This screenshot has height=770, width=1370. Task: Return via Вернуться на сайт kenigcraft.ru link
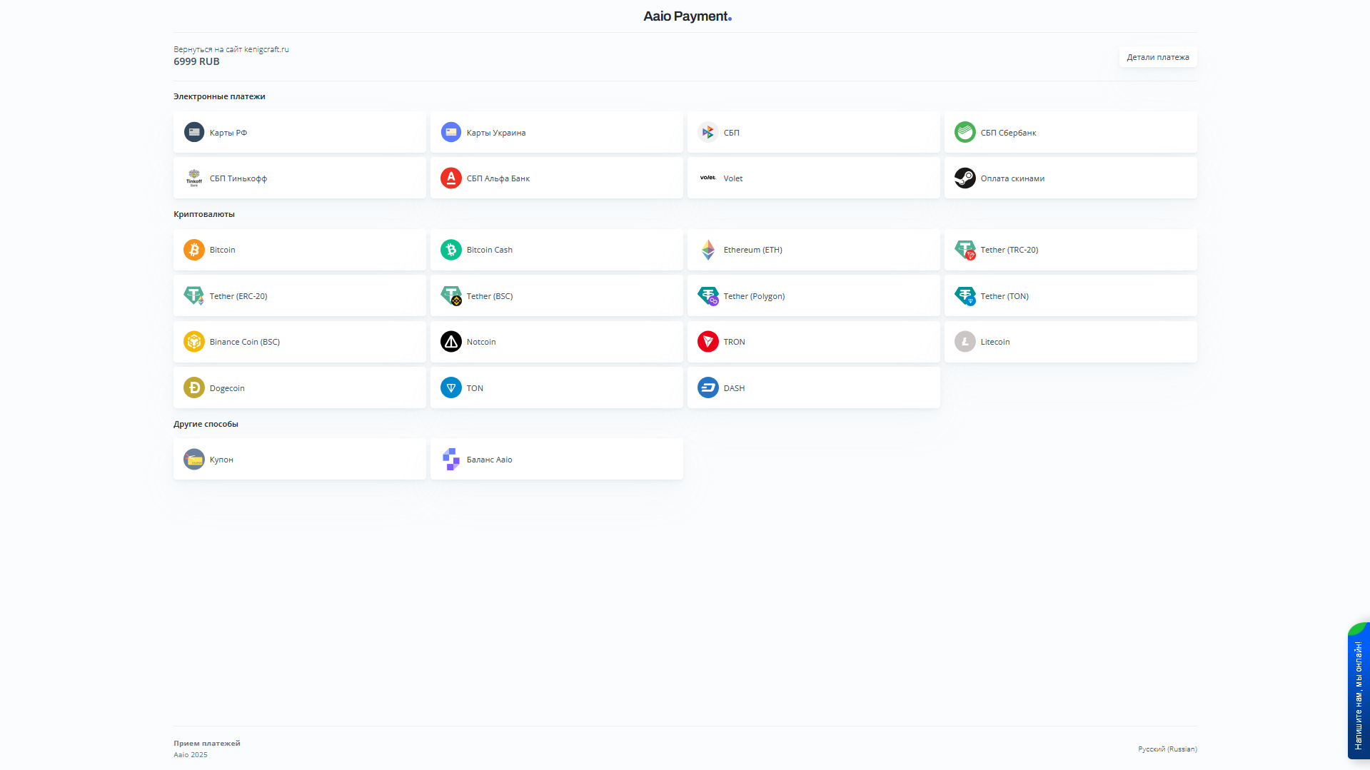click(231, 49)
